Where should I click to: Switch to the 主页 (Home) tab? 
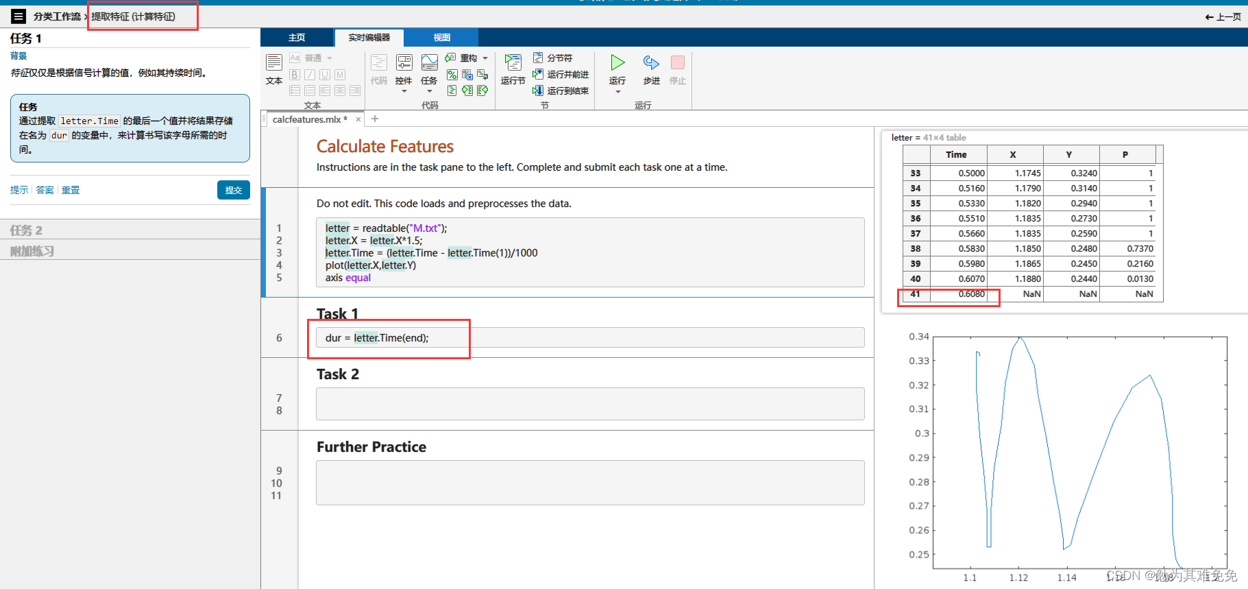pyautogui.click(x=297, y=38)
